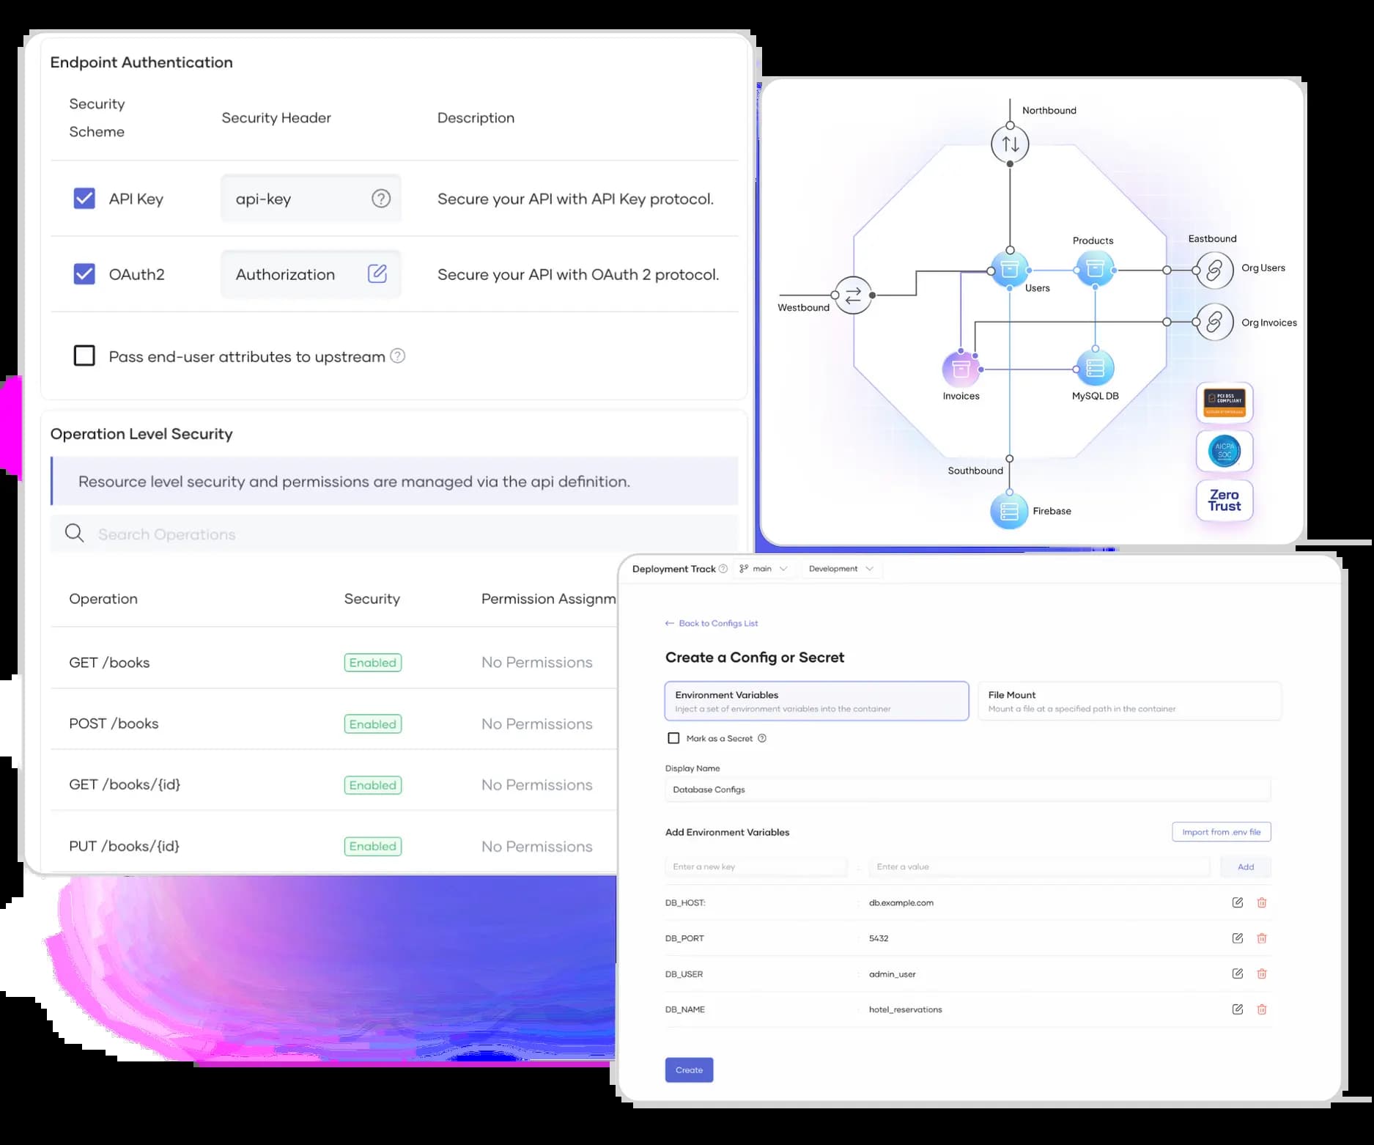Select the GET /books operation

click(x=109, y=663)
